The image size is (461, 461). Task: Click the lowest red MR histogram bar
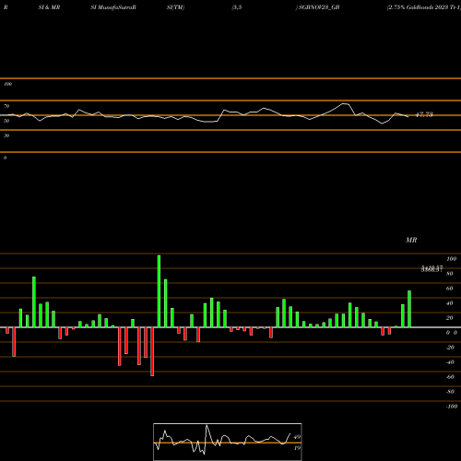[x=152, y=351]
